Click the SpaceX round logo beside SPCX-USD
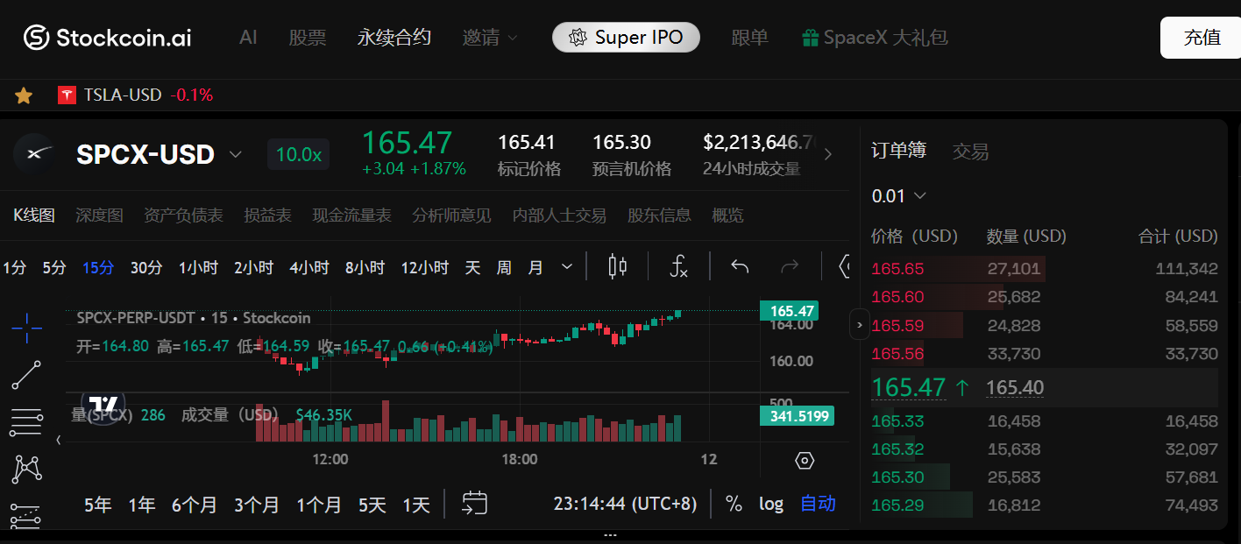 point(35,154)
